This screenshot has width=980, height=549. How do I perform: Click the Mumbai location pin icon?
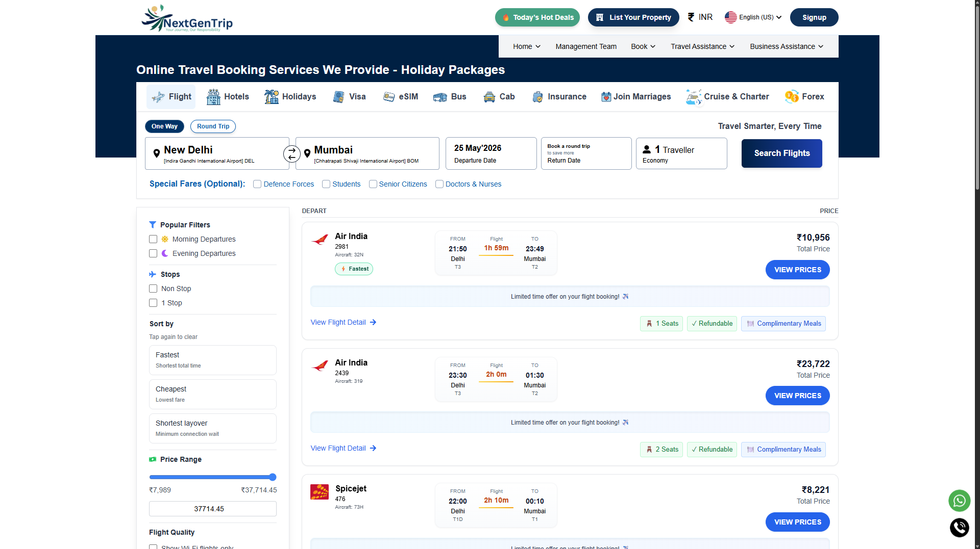[x=307, y=153]
